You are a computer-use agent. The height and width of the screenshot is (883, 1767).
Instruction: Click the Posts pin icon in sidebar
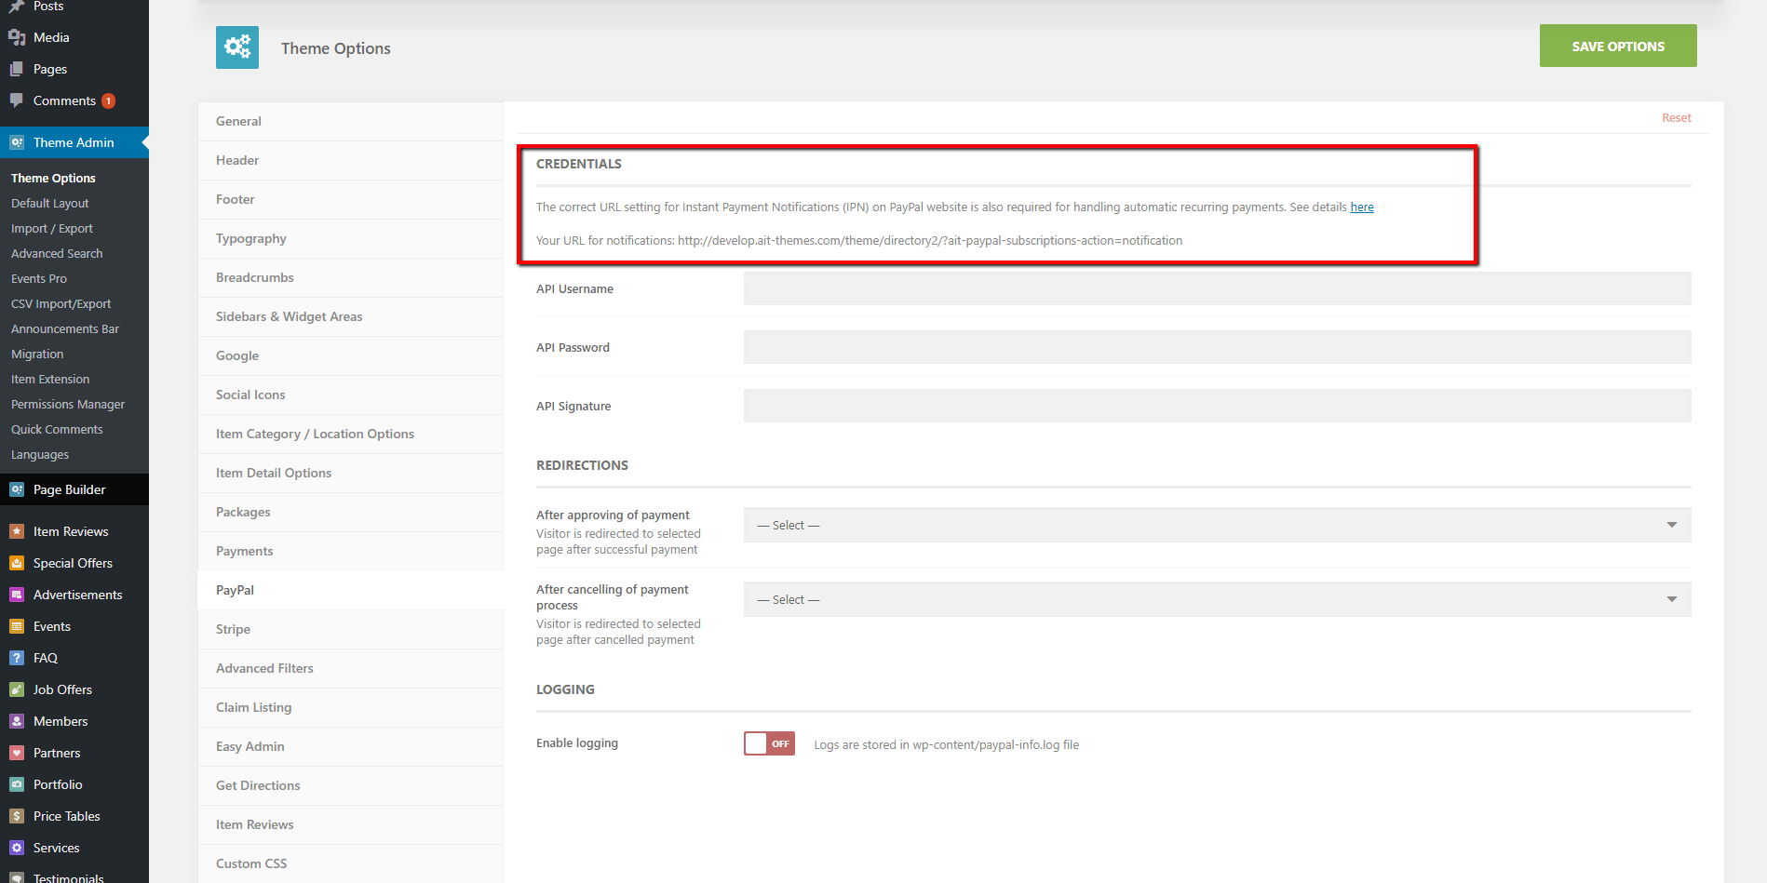[17, 7]
